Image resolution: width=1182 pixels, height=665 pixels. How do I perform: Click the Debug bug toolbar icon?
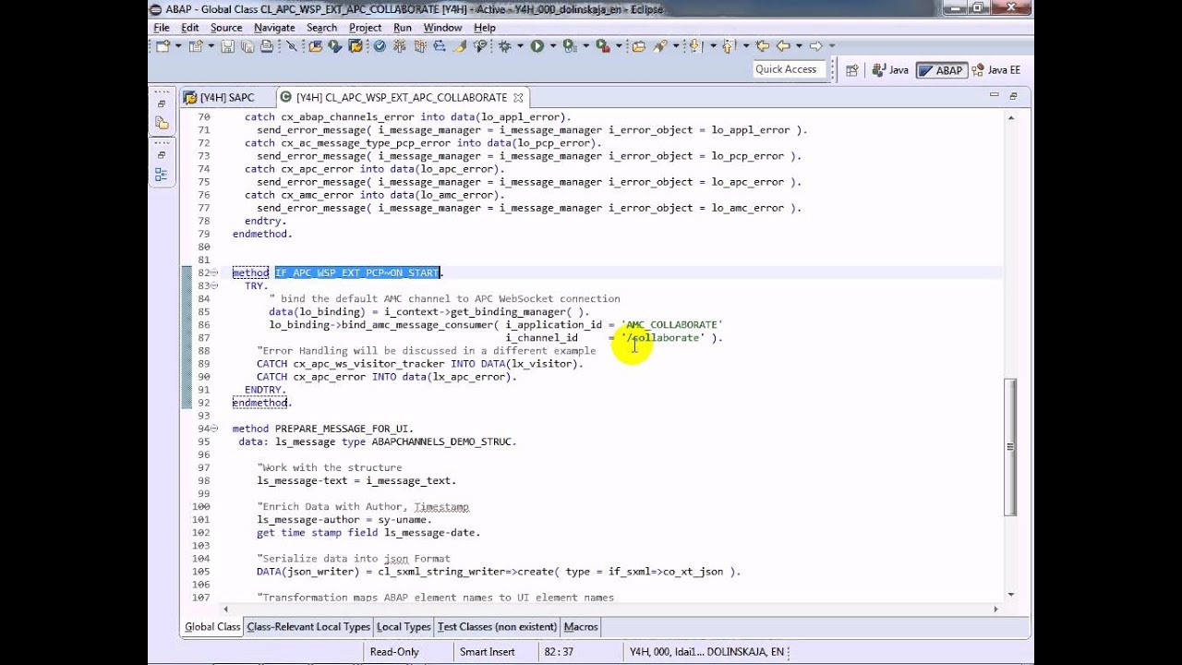tap(504, 46)
